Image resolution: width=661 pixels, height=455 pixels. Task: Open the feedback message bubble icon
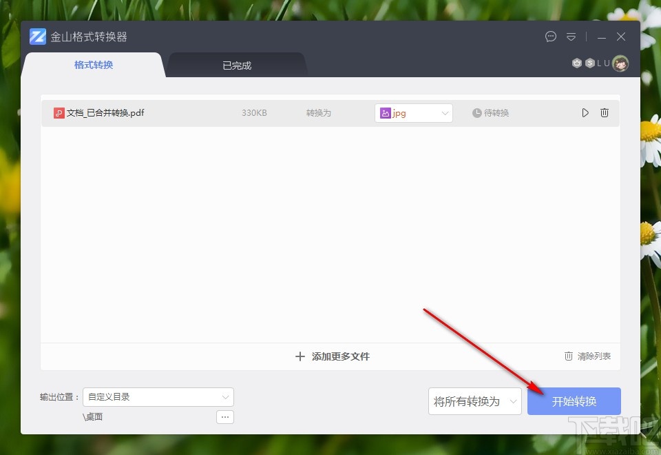550,37
